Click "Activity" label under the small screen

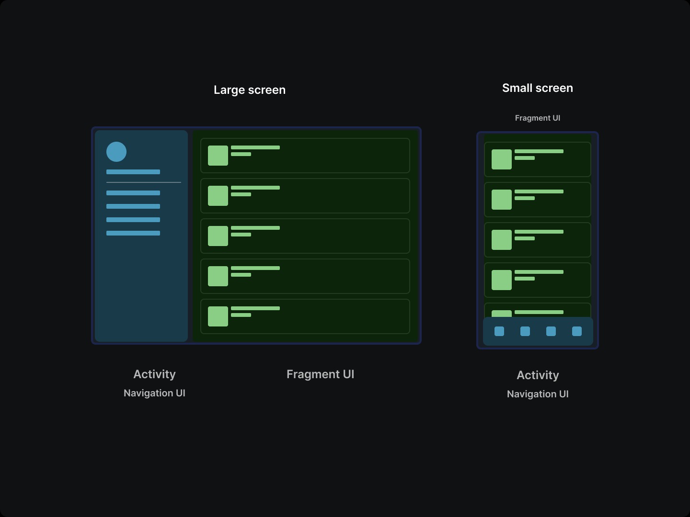(538, 375)
